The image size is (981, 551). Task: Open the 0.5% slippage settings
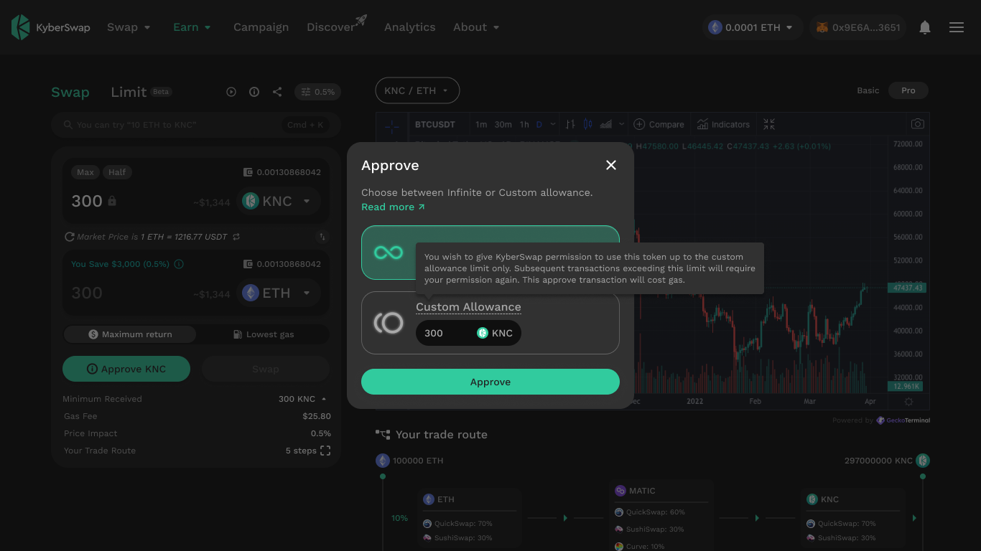(317, 92)
